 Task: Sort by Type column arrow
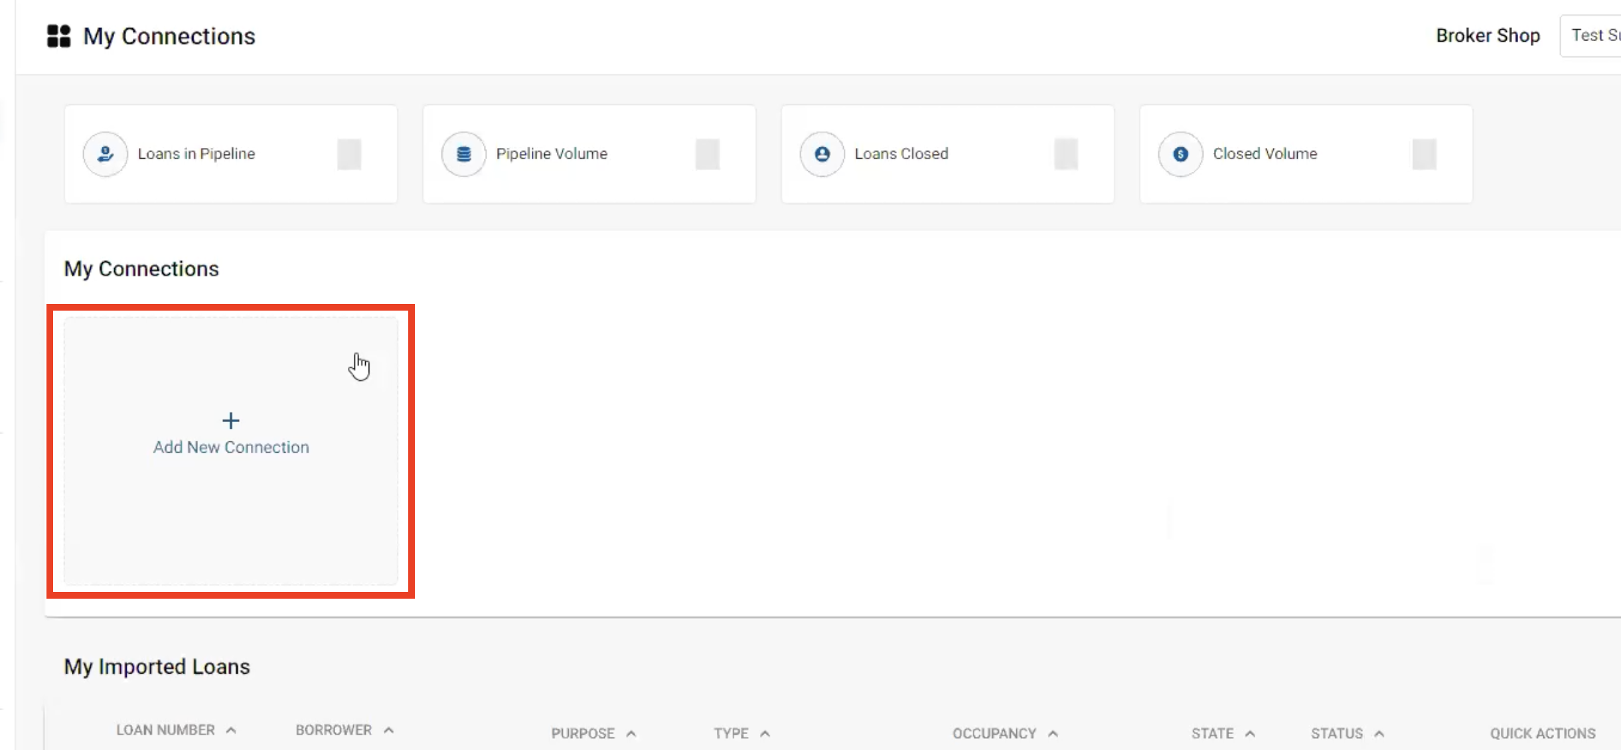click(765, 733)
